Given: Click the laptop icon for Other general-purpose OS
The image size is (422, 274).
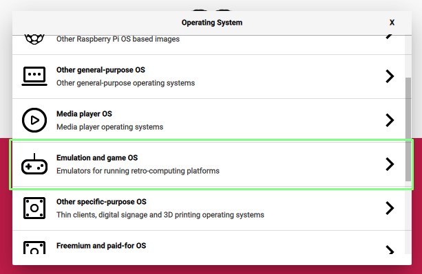Looking at the screenshot, I should 34,76.
